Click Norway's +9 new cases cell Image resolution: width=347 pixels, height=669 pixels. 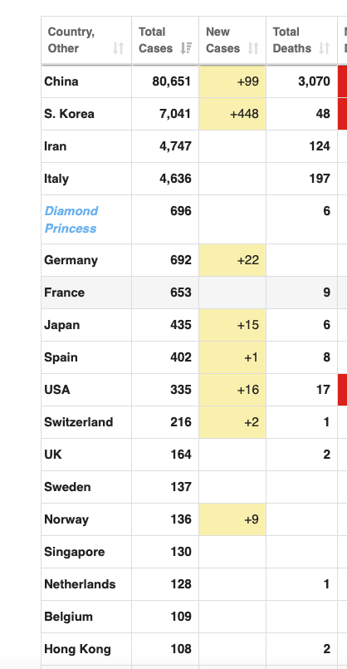pyautogui.click(x=232, y=519)
